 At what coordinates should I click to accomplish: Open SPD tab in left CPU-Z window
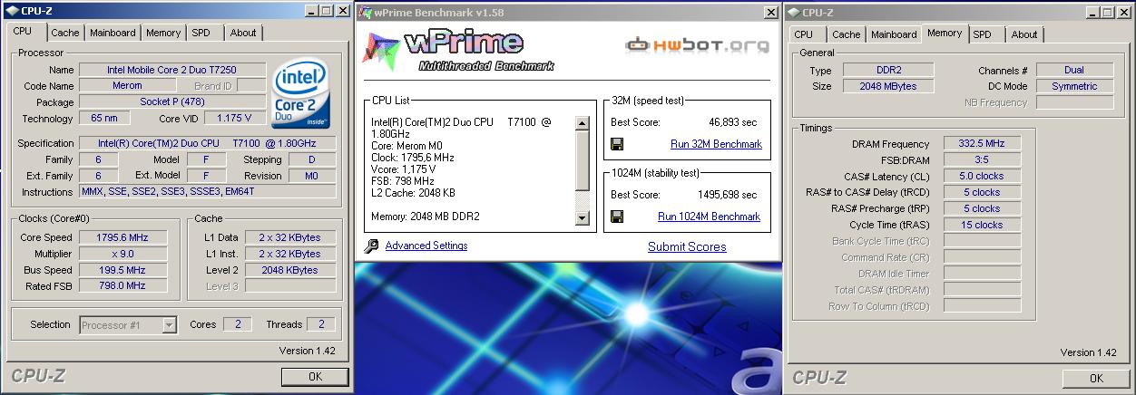tap(201, 33)
